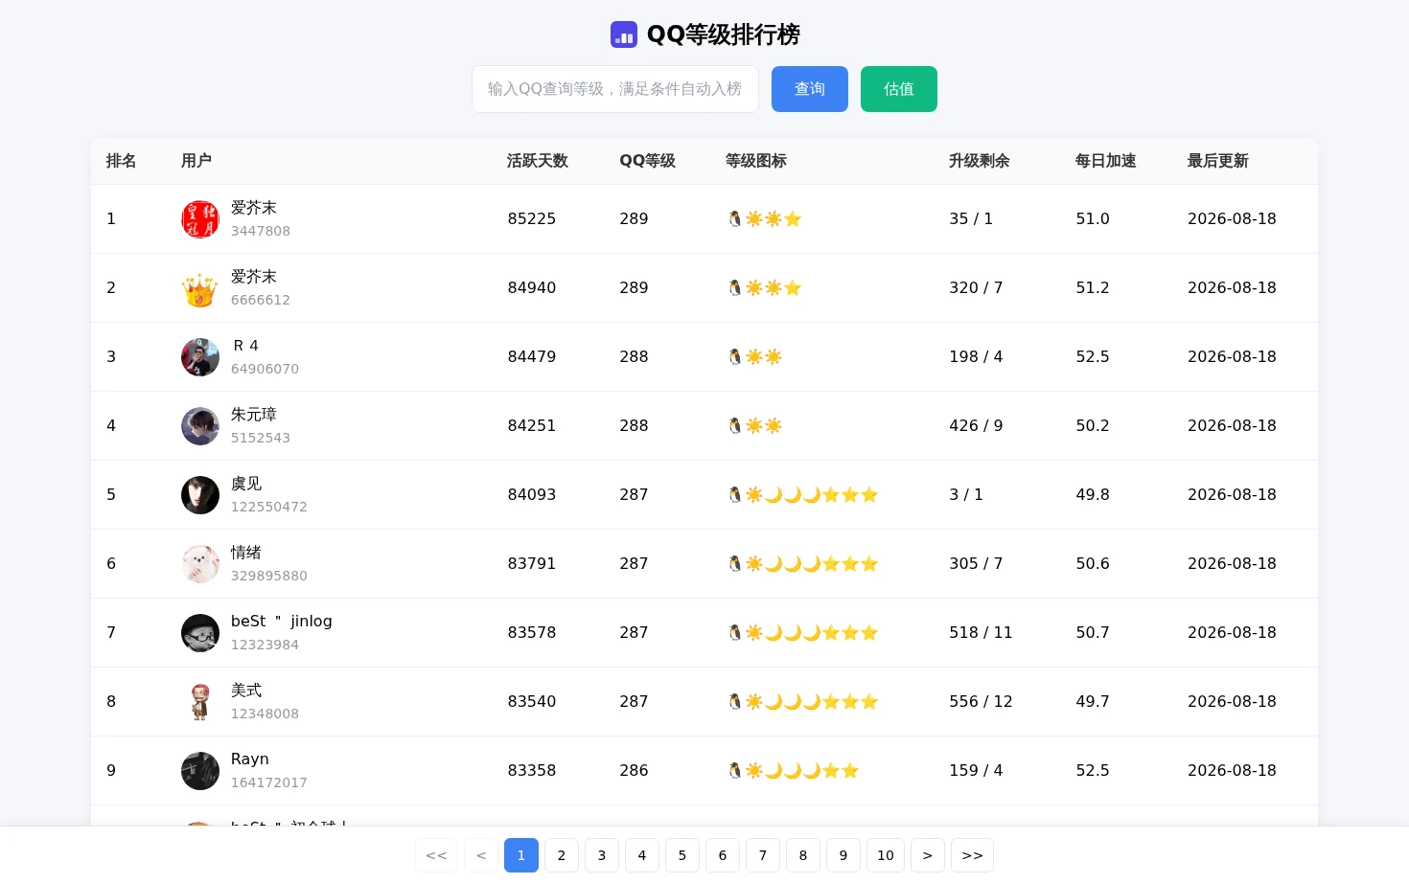Click user name 朱元璋
Image resolution: width=1409 pixels, height=884 pixels.
[x=254, y=415]
